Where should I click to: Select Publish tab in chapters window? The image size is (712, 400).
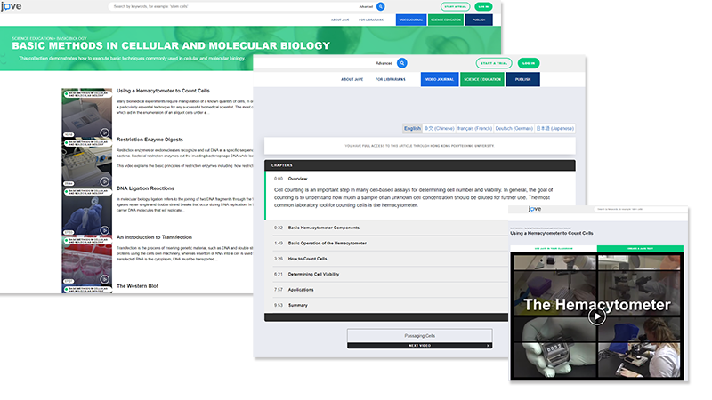click(522, 79)
